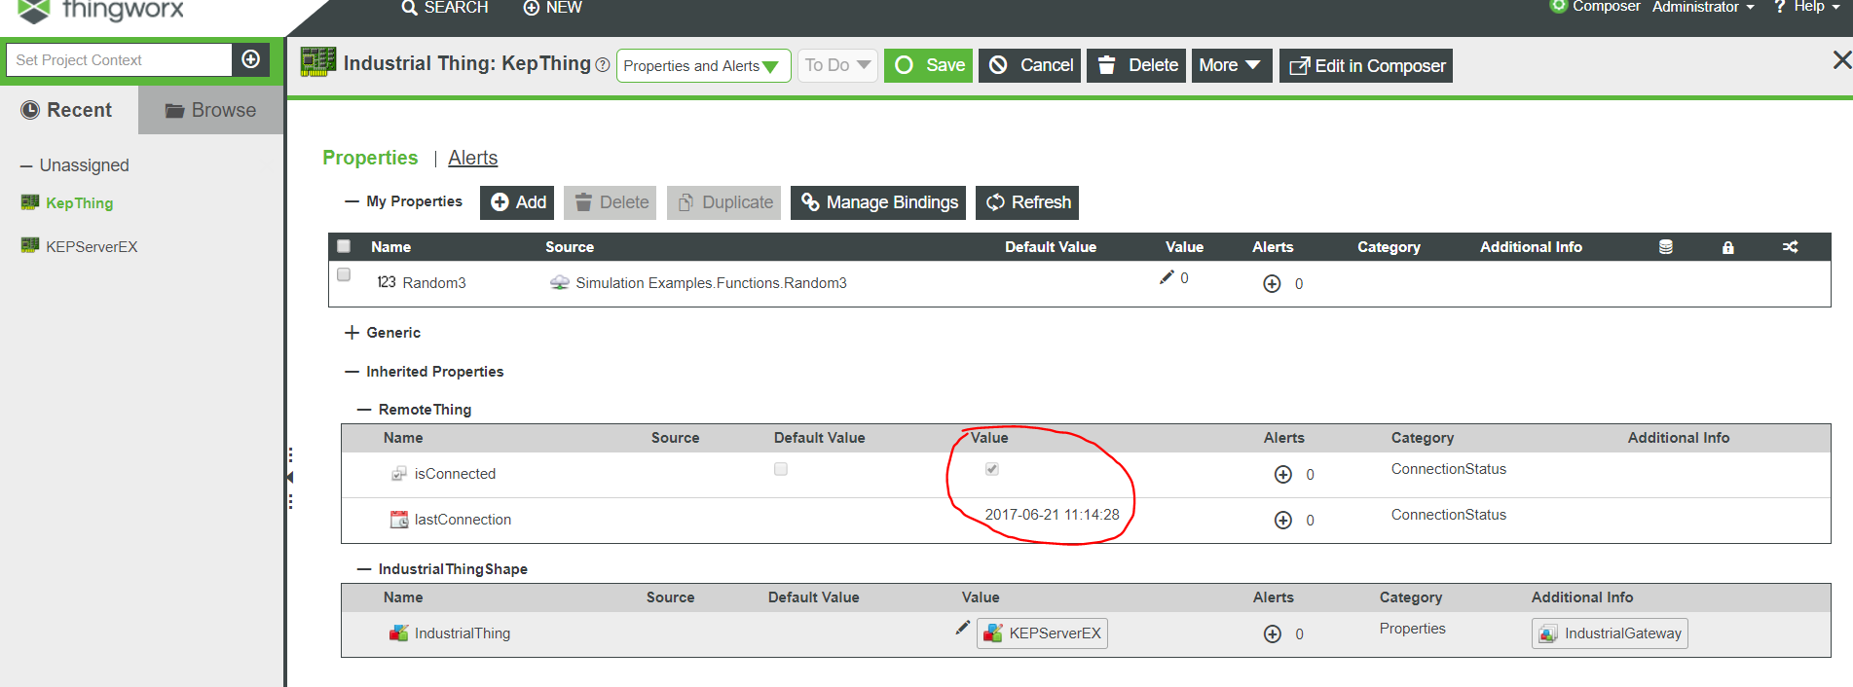1853x687 pixels.
Task: Open Composer from top bar
Action: coord(1595,8)
